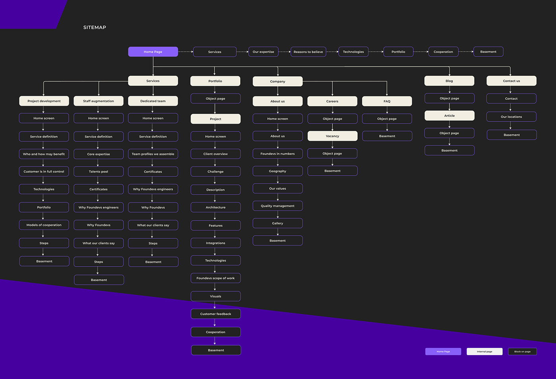
Task: Click the Dedicated team page node
Action: (153, 101)
